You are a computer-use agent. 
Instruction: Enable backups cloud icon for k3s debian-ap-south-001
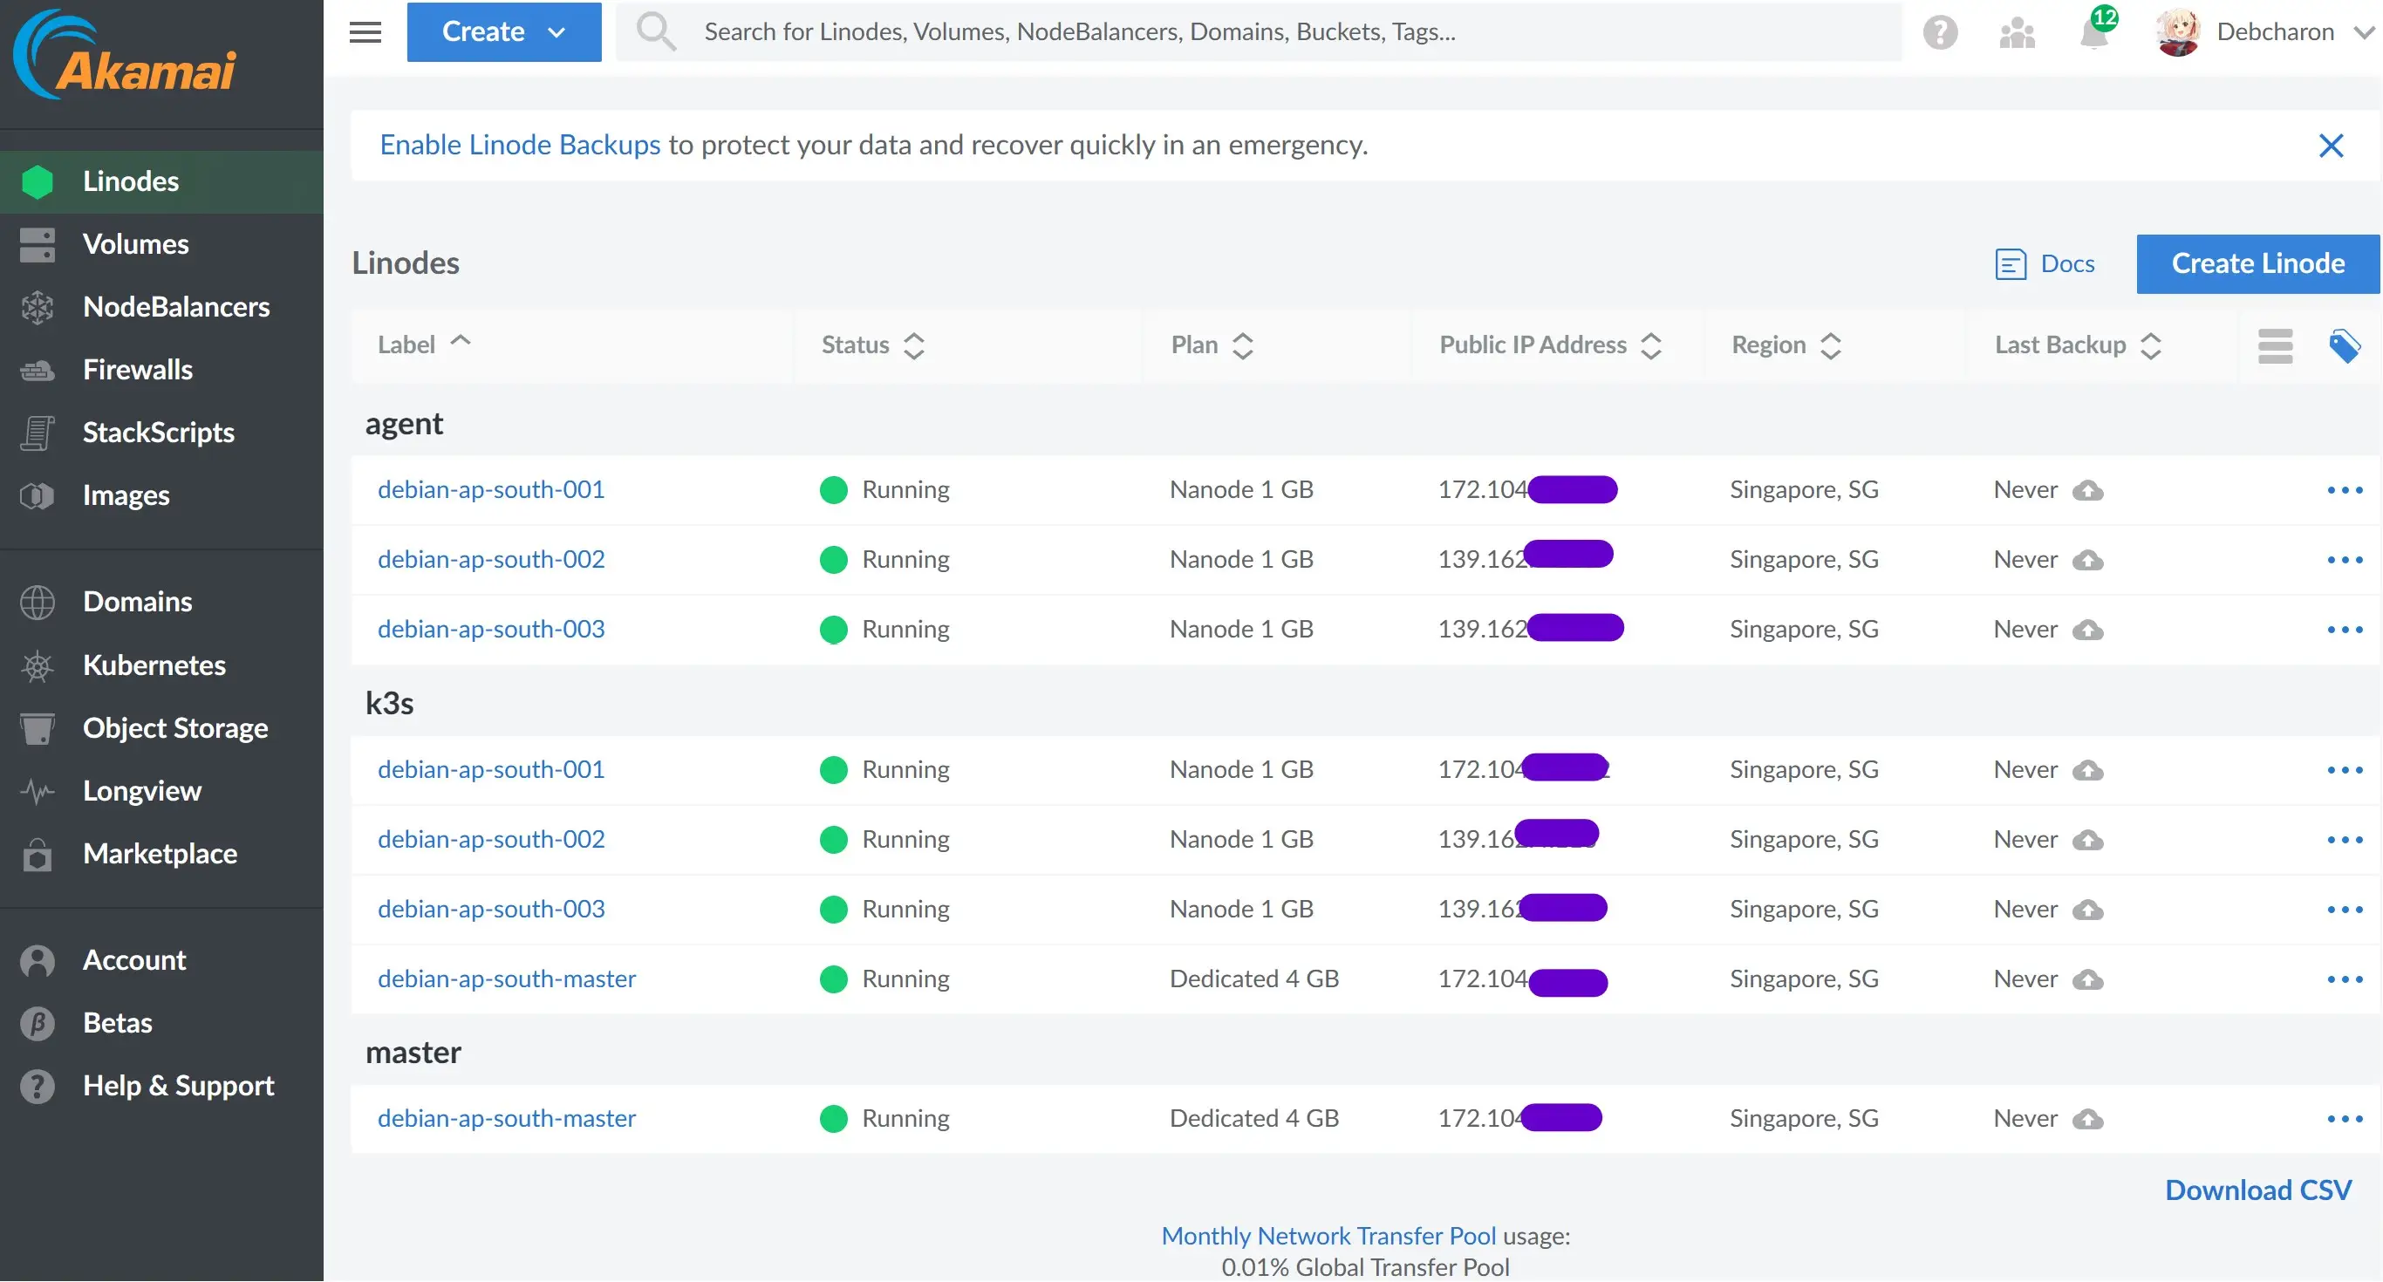[x=2087, y=770]
